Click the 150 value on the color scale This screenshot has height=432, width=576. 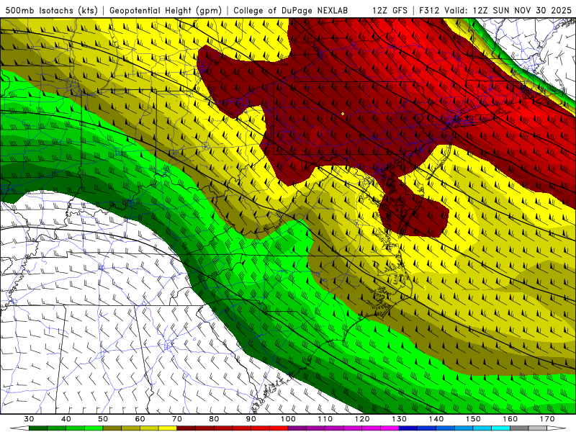[474, 419]
